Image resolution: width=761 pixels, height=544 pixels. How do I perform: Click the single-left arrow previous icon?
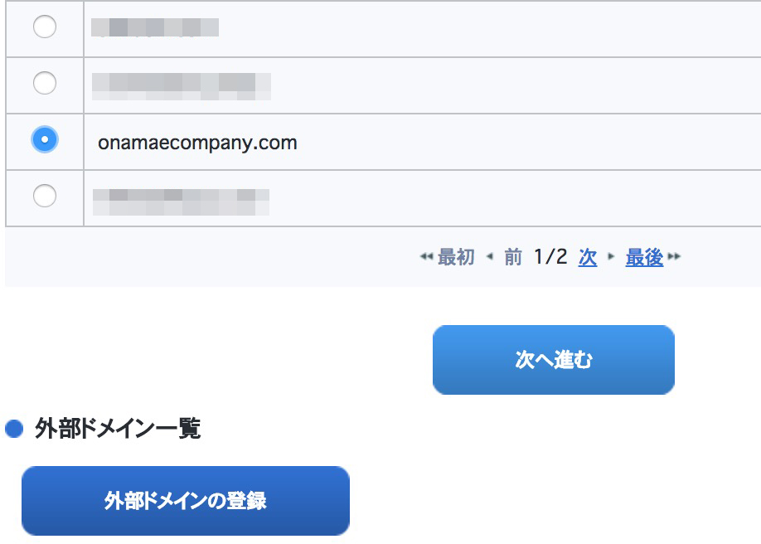pos(490,256)
